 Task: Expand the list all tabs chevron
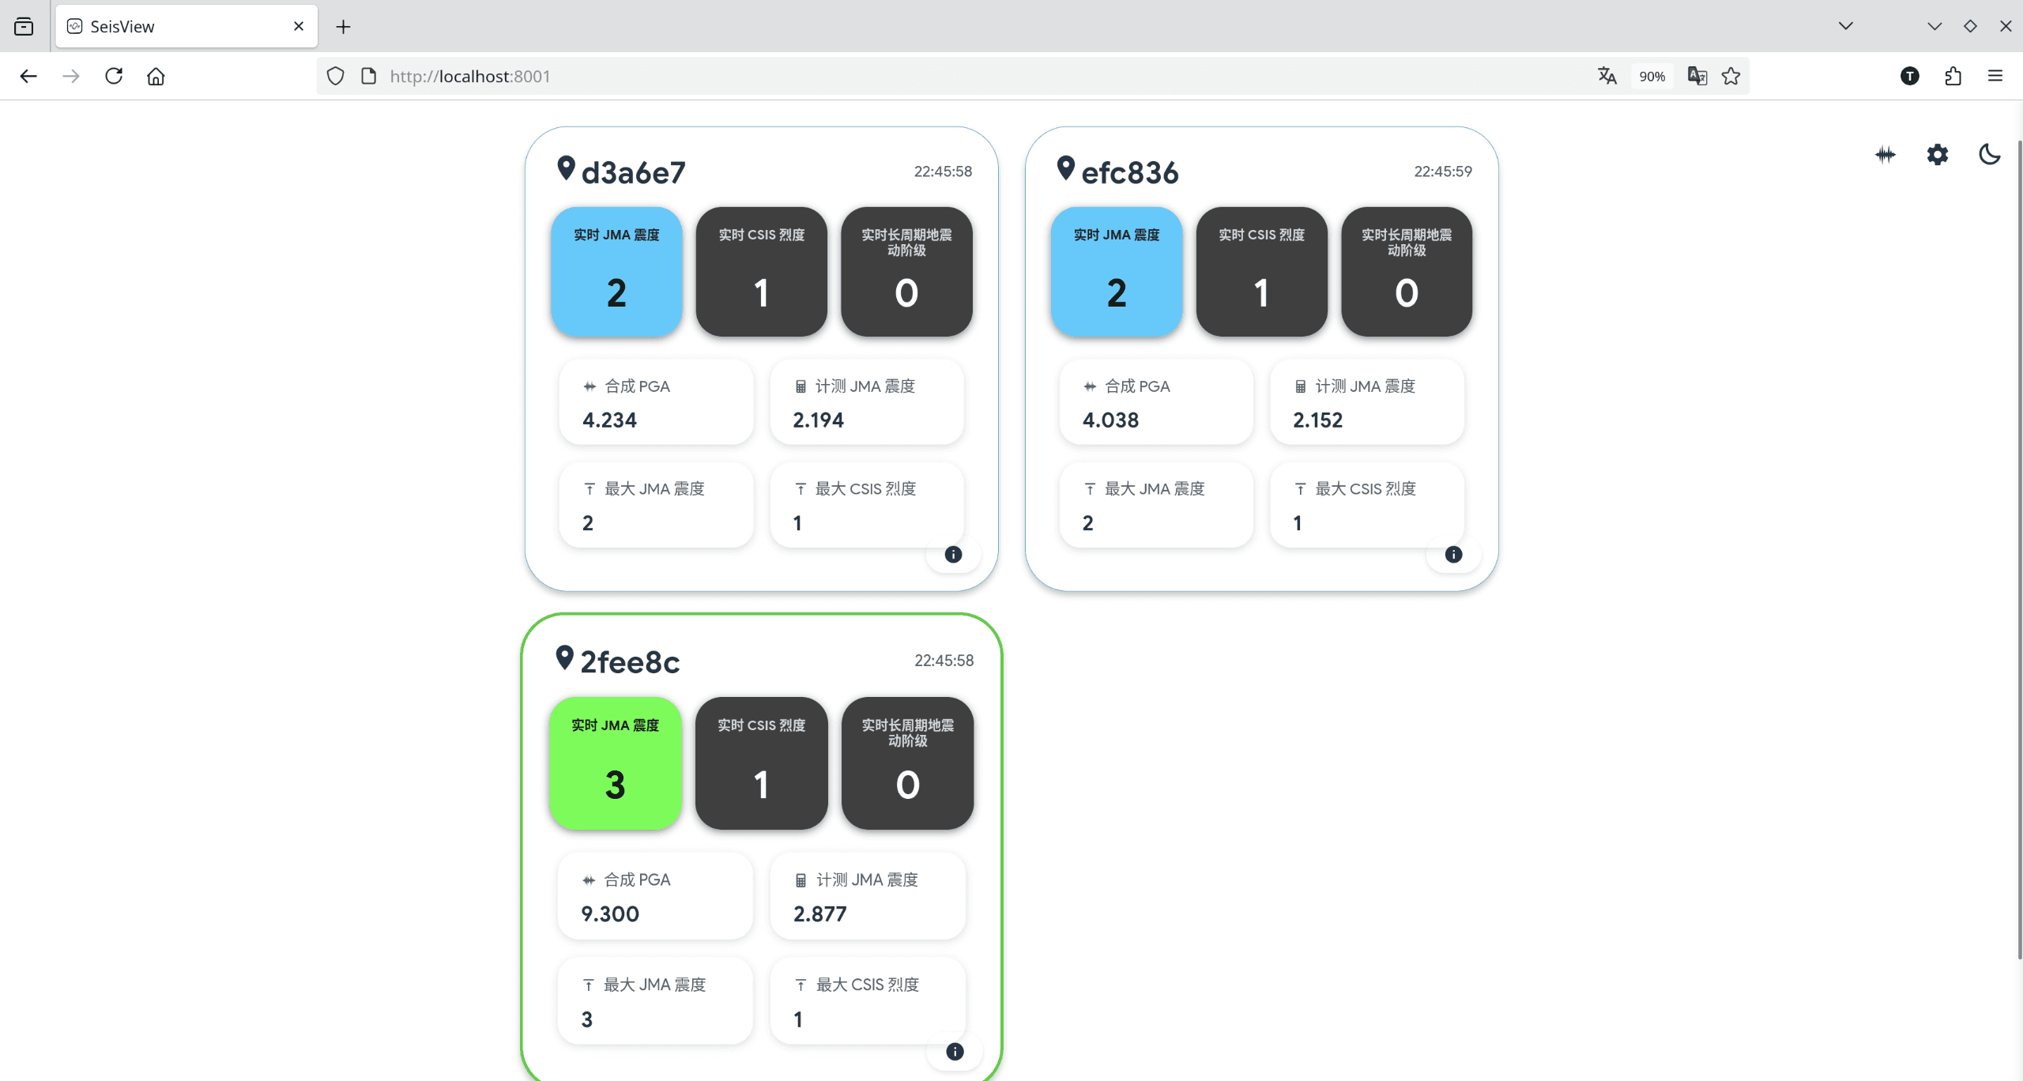pos(1846,26)
